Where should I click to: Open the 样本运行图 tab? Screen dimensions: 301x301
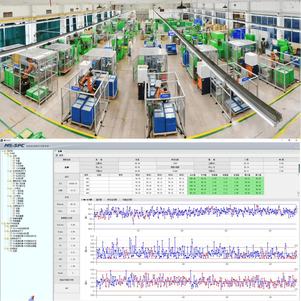coord(113,200)
